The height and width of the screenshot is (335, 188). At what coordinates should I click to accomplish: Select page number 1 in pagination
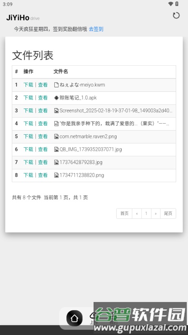[x=146, y=213]
